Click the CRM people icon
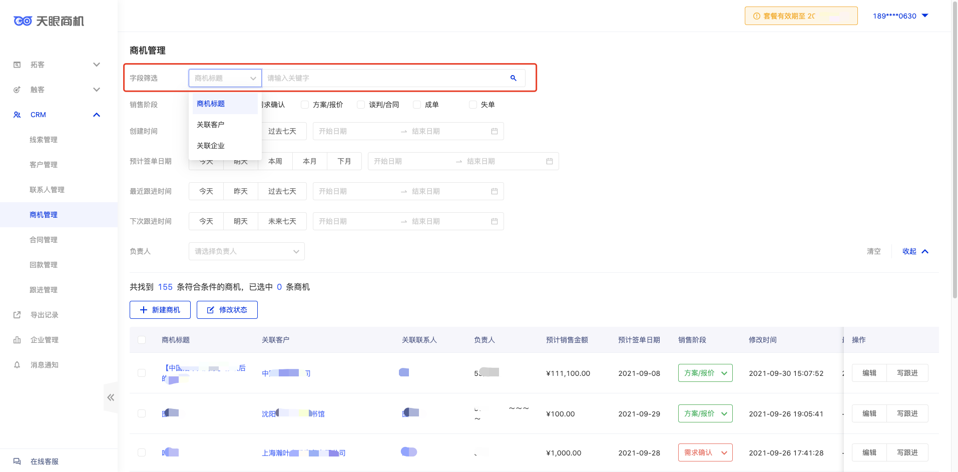 [17, 115]
